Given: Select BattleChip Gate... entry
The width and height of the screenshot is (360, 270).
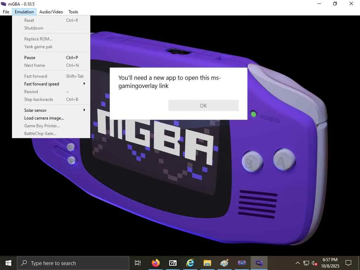Looking at the screenshot, I should click(x=51, y=133).
